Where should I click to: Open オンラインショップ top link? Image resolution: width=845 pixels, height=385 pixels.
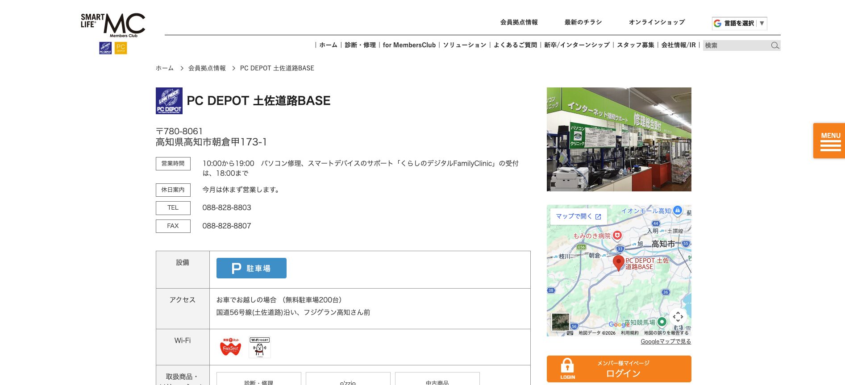(x=657, y=22)
